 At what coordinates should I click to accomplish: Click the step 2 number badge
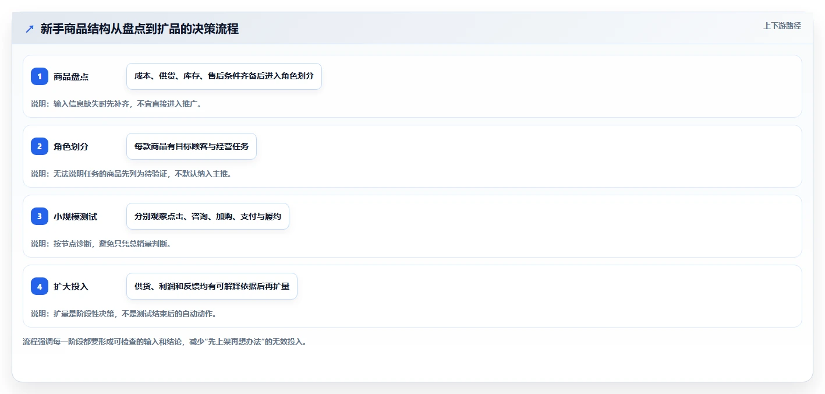(x=40, y=146)
